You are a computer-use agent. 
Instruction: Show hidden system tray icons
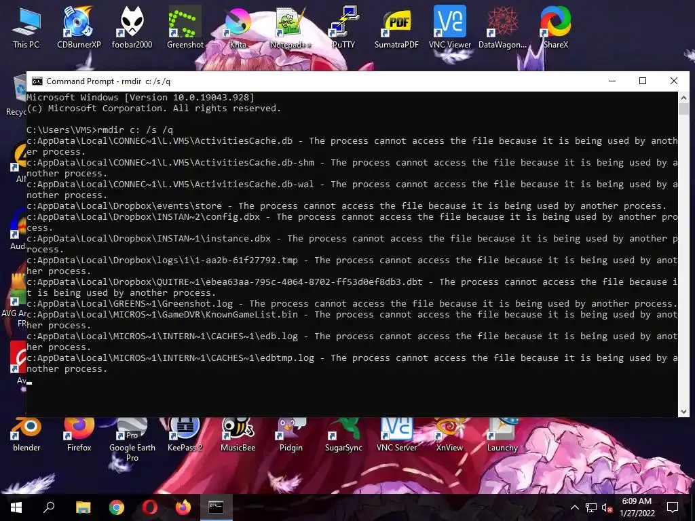(574, 507)
